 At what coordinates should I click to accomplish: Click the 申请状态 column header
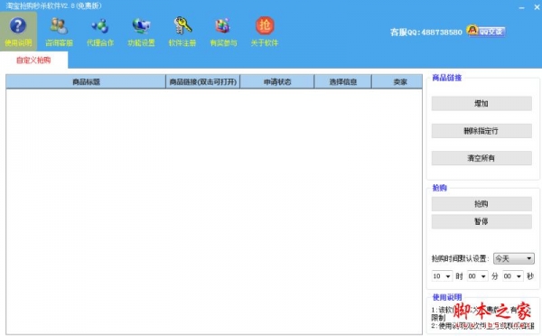pyautogui.click(x=277, y=82)
